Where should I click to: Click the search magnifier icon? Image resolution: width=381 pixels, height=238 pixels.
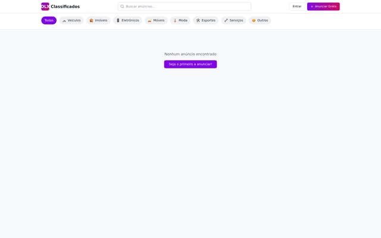pyautogui.click(x=122, y=7)
